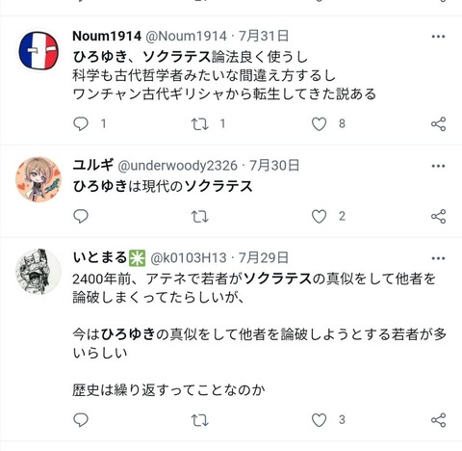Open the Noum1914 display name

click(x=107, y=36)
